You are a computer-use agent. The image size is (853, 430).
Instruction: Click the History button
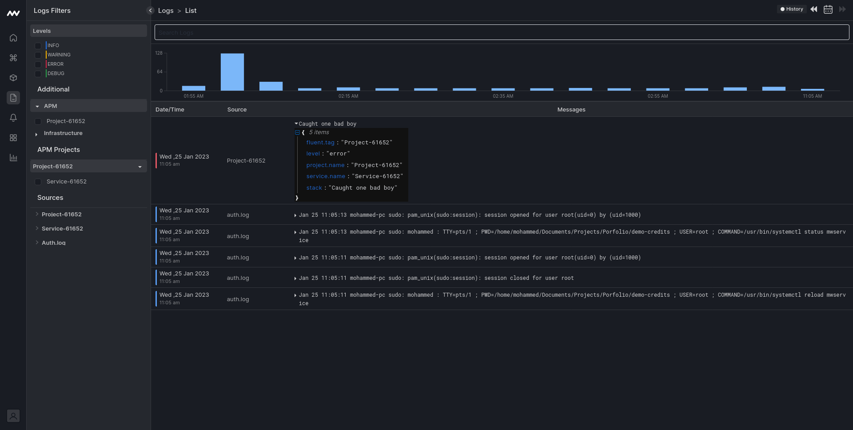click(792, 9)
